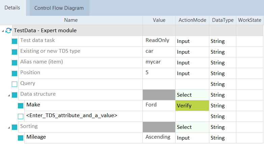Click the teal icon next to Data structure
Viewport: 264px width, 144px height.
click(15, 95)
